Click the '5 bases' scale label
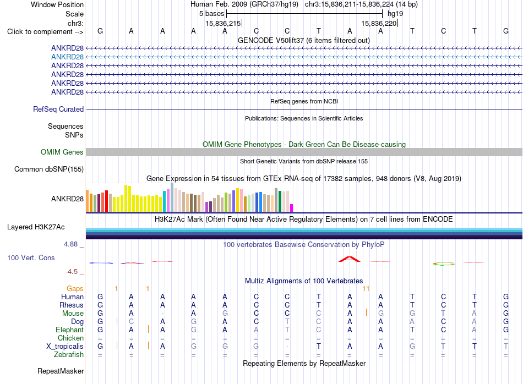Screen dimensions: 523x384 (212, 14)
